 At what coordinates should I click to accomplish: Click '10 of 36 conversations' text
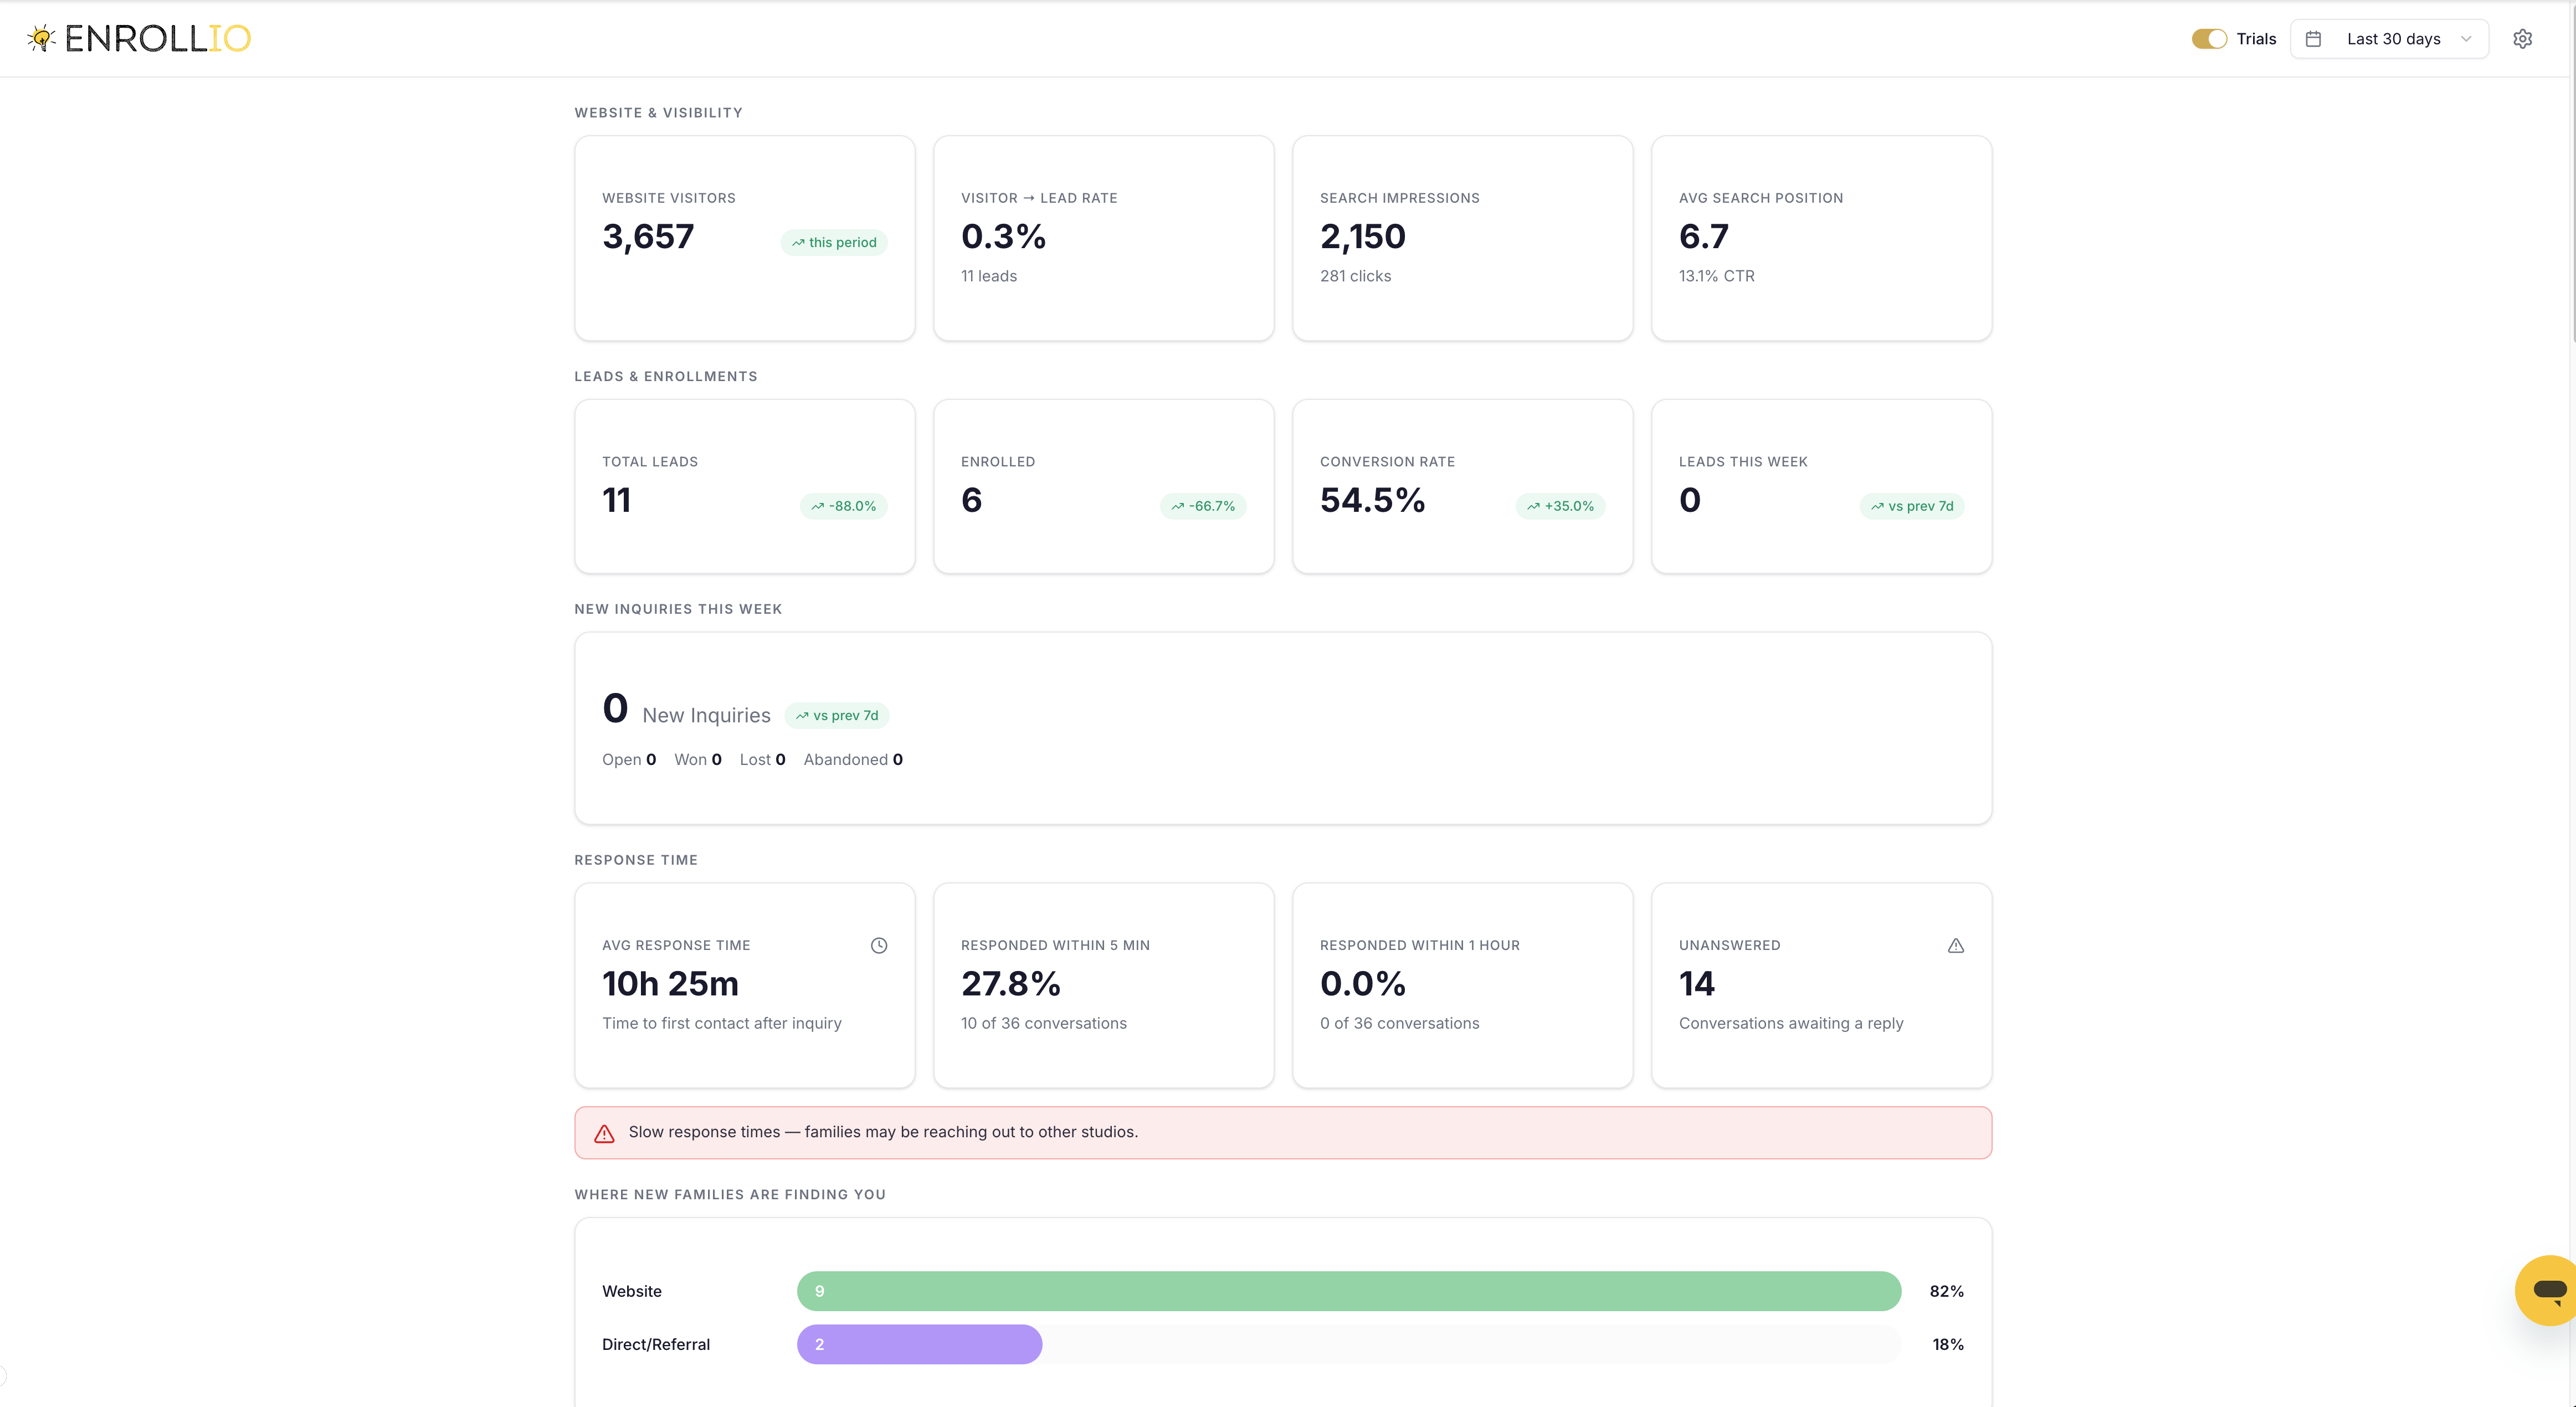[x=1044, y=1023]
